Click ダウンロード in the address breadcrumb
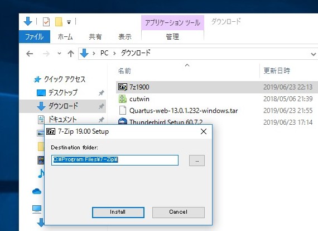 [x=136, y=53]
